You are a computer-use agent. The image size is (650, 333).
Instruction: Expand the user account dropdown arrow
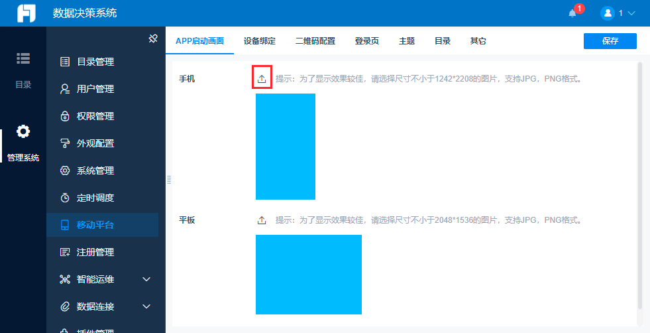pos(631,13)
